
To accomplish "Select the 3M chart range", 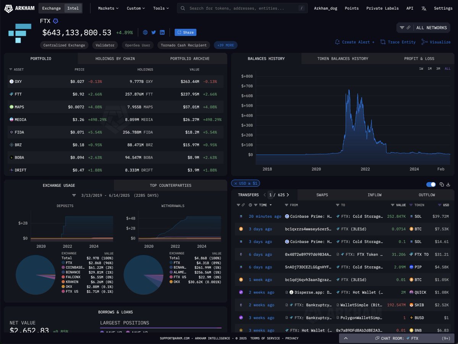I will [x=438, y=69].
